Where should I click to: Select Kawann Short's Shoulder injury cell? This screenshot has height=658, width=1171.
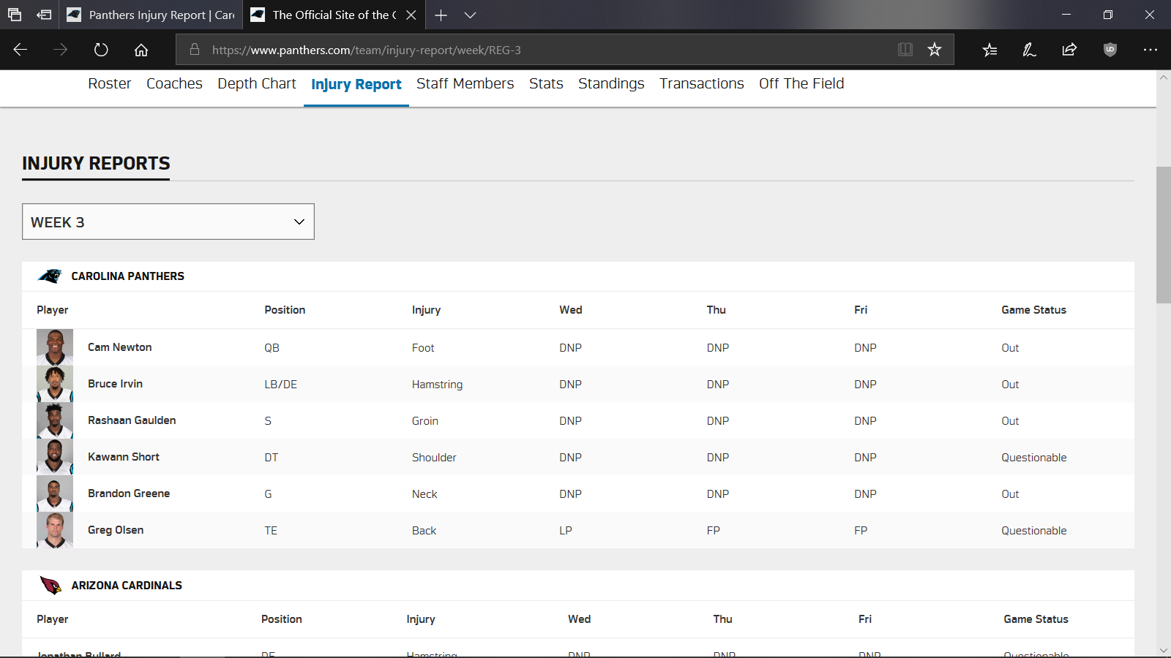[x=434, y=458]
